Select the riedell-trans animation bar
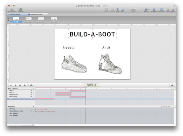The height and width of the screenshot is (136, 183). click(x=63, y=95)
